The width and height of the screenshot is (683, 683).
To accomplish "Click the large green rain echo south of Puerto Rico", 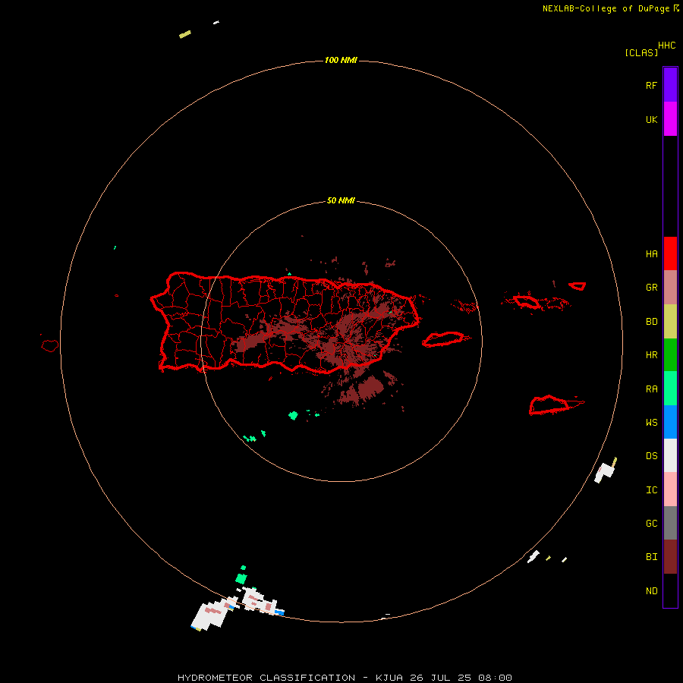I will pyautogui.click(x=293, y=415).
